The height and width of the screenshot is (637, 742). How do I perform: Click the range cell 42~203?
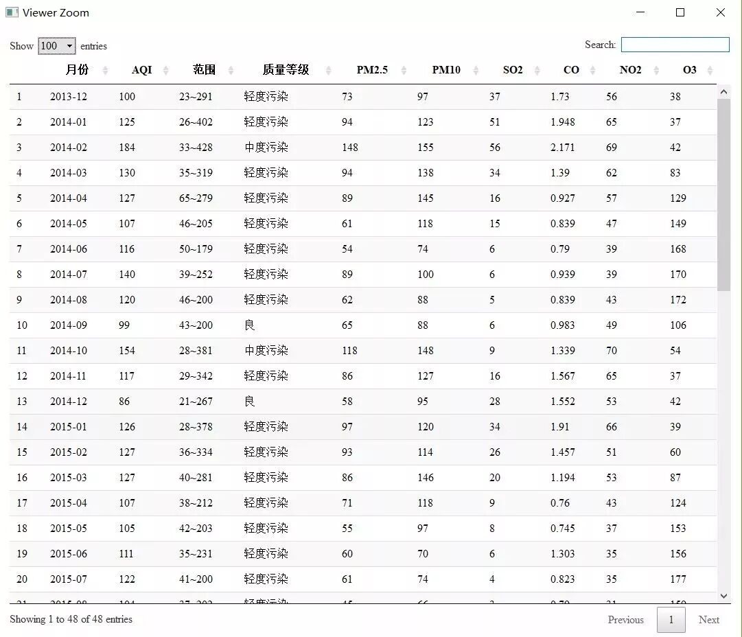[196, 529]
